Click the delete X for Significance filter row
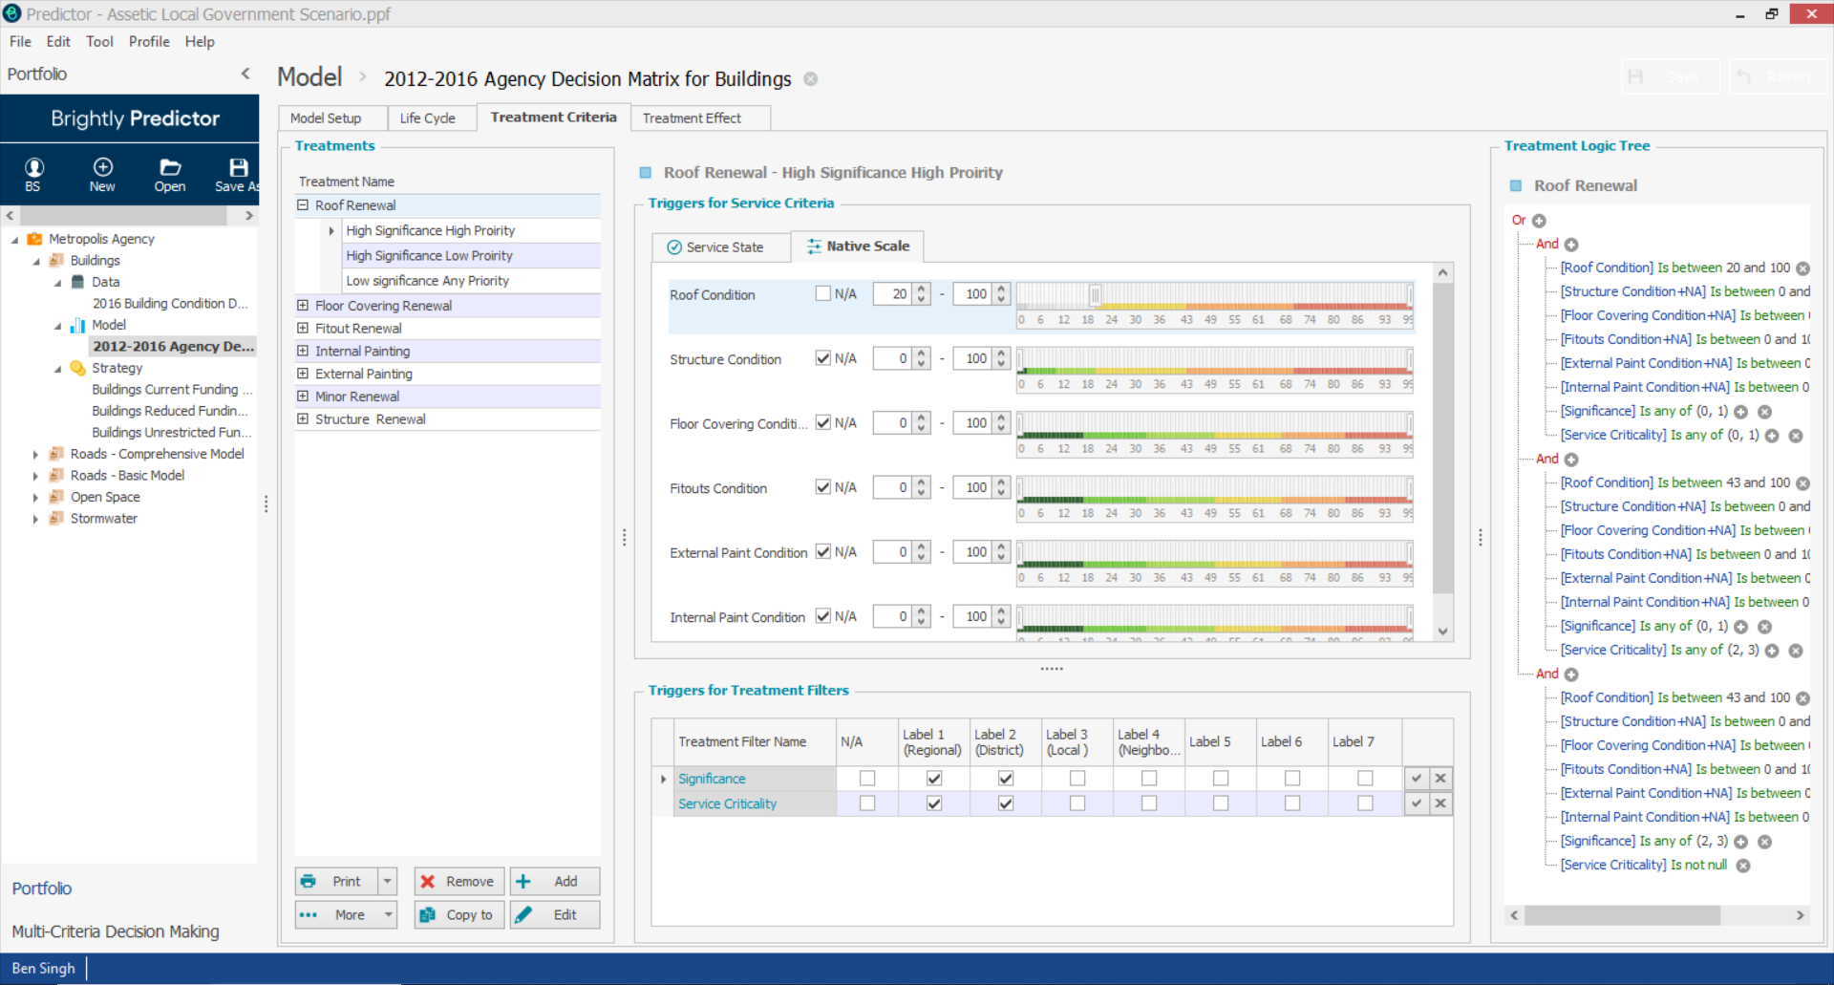1834x985 pixels. pos(1440,779)
